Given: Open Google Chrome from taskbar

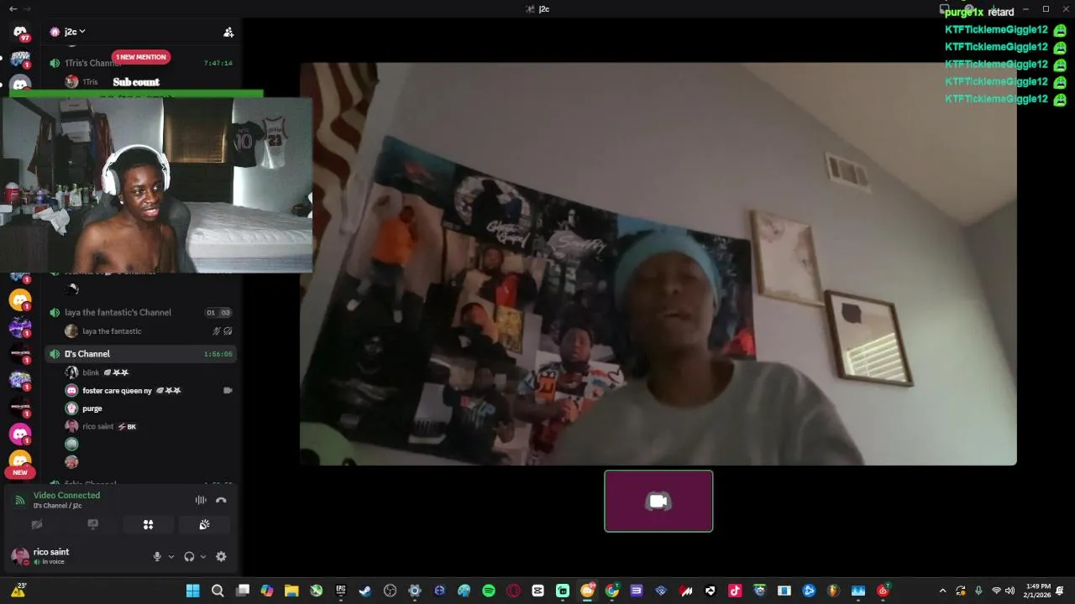Looking at the screenshot, I should (612, 591).
